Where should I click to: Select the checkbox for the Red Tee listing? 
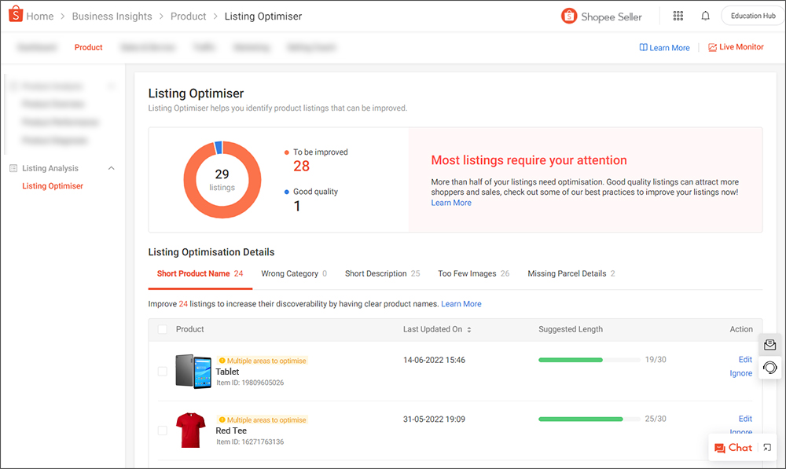point(162,430)
